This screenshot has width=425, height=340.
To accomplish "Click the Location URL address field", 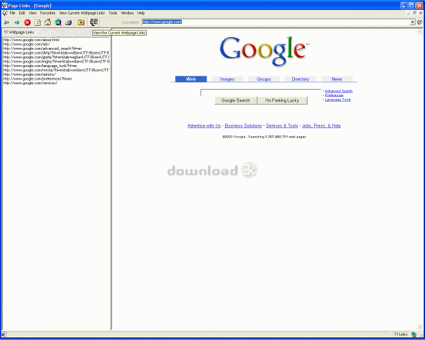I will (276, 22).
